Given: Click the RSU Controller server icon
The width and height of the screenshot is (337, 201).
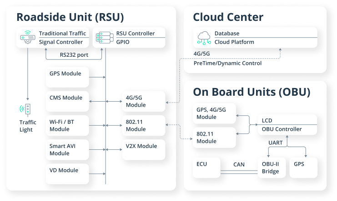Looking at the screenshot, I should [104, 38].
